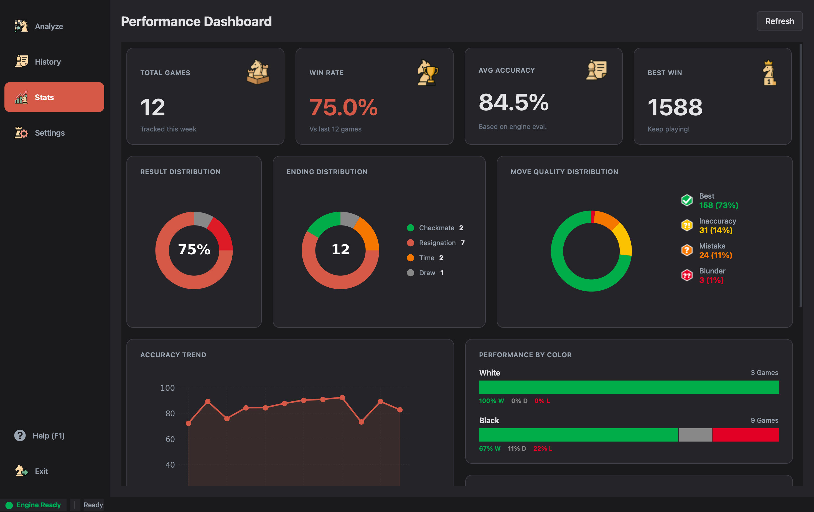Click the '67% W' Black win text
Viewport: 814px width, 512px height.
coord(490,448)
